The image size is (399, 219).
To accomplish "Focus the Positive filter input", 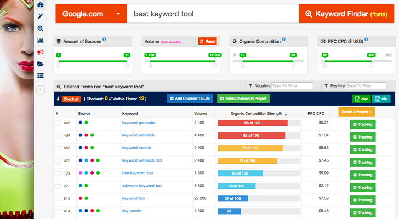I will click(x=366, y=86).
